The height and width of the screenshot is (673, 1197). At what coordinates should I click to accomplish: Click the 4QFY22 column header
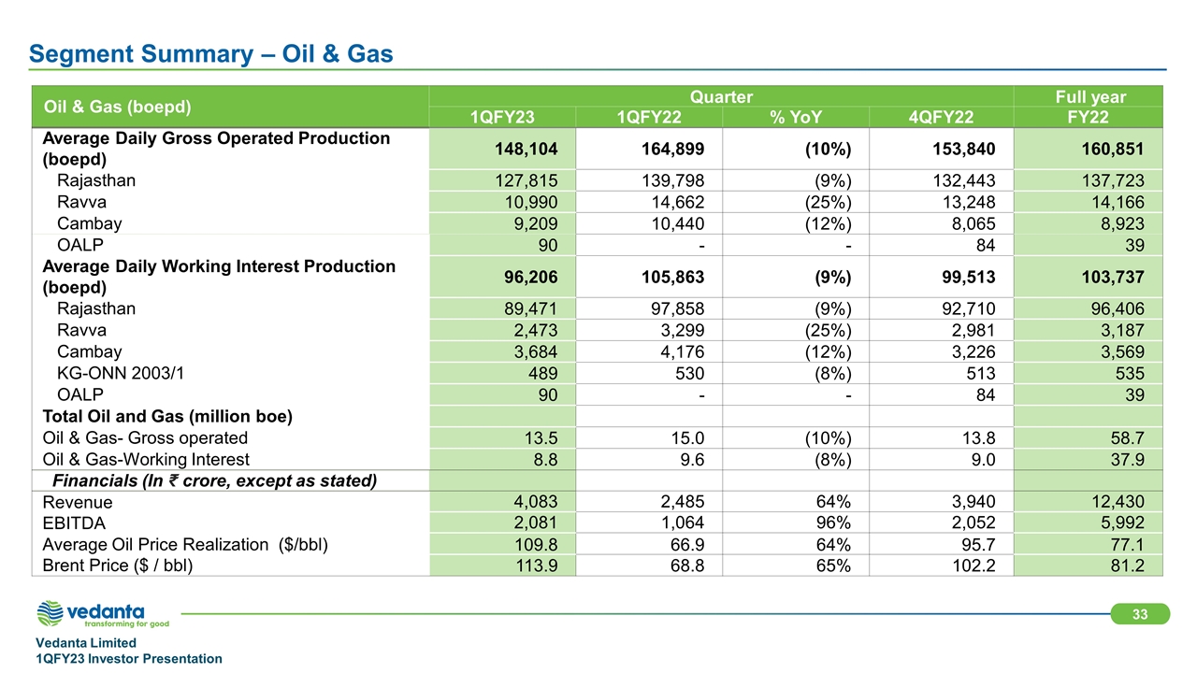[941, 118]
